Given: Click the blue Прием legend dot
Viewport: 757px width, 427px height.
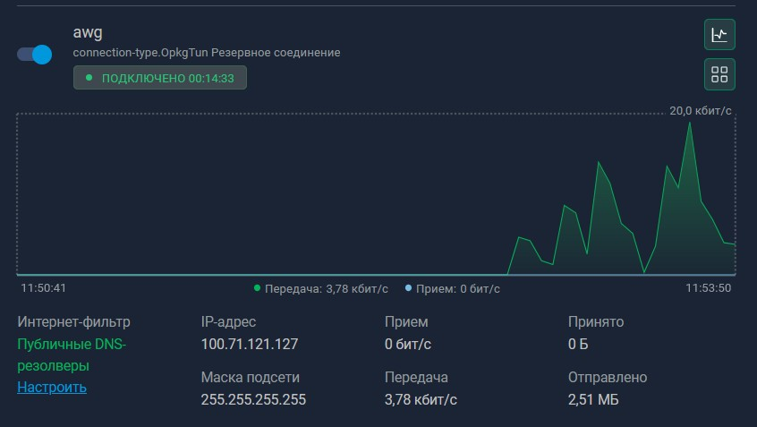Looking at the screenshot, I should pos(409,288).
